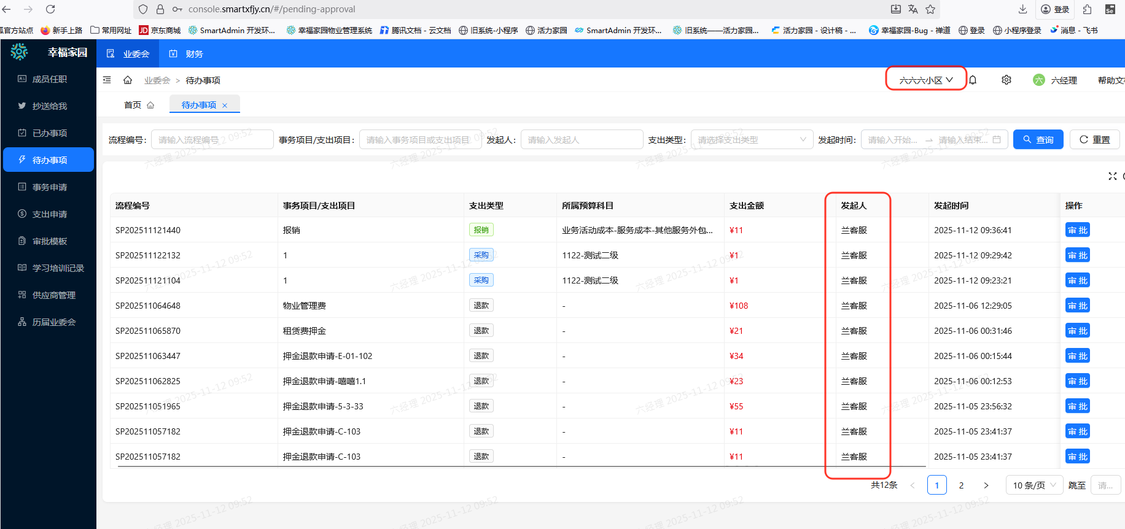Click 审批 for 押金退款申请-嘻嘻1.1 row
Screen dimensions: 1125x529
click(1077, 381)
